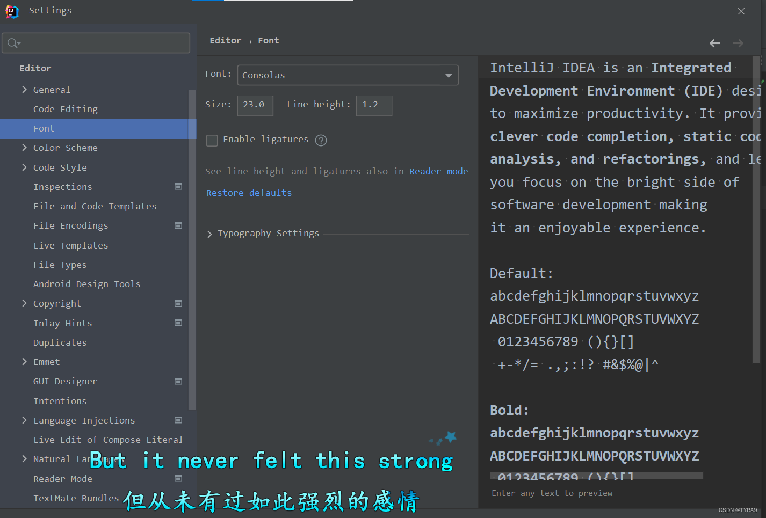Open GUI Designer page
Image resolution: width=766 pixels, height=518 pixels.
pyautogui.click(x=66, y=381)
